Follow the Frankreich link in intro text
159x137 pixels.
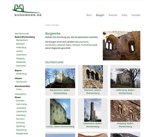(x=50, y=45)
